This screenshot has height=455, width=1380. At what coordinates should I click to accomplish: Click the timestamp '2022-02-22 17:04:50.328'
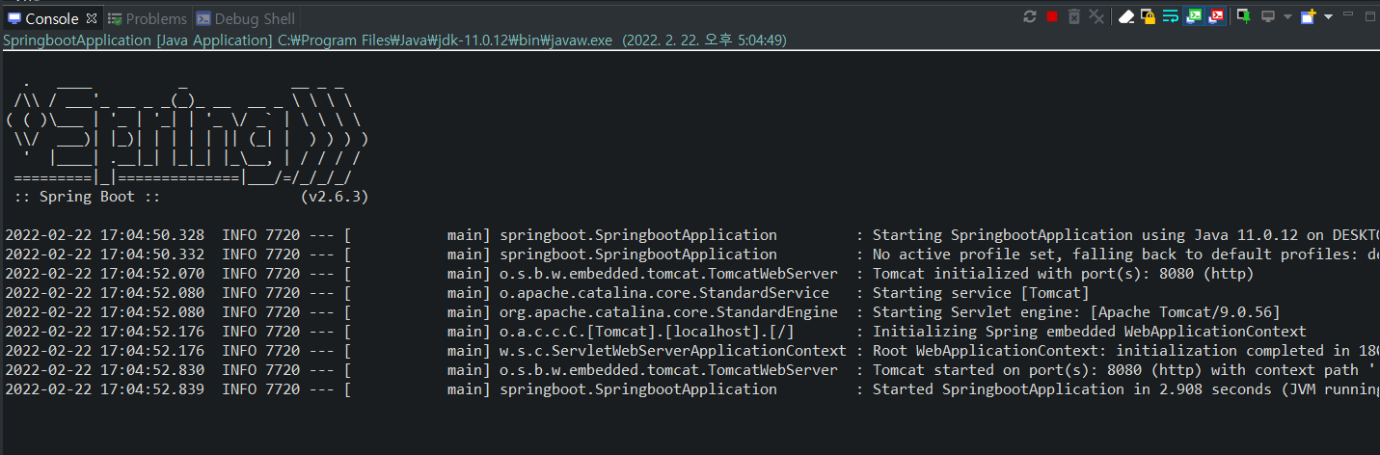coord(104,235)
